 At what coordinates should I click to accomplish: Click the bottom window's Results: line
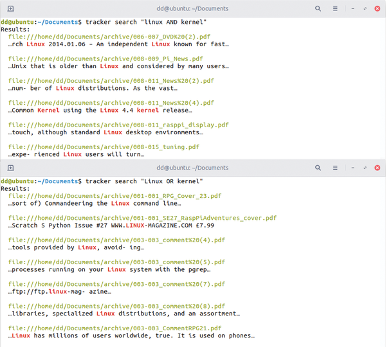pyautogui.click(x=15, y=189)
